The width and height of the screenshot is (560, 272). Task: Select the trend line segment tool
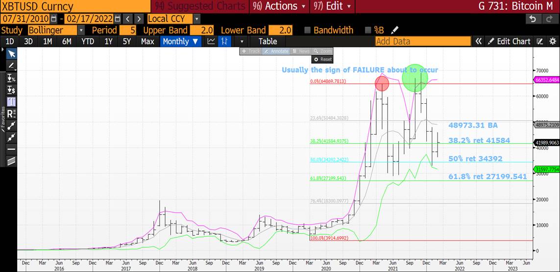11,126
